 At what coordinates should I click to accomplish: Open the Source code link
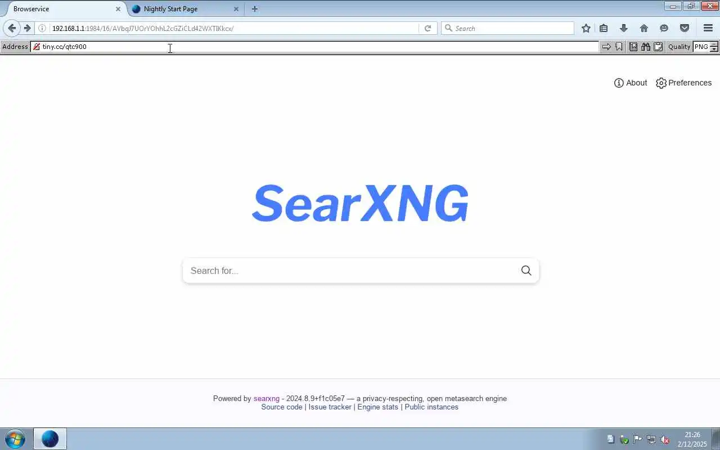click(282, 407)
